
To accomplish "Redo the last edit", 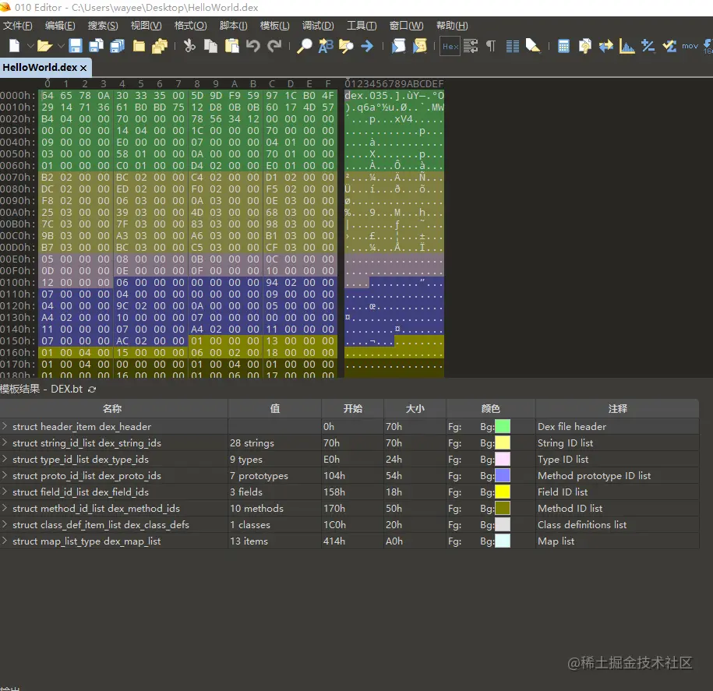I will (x=274, y=46).
